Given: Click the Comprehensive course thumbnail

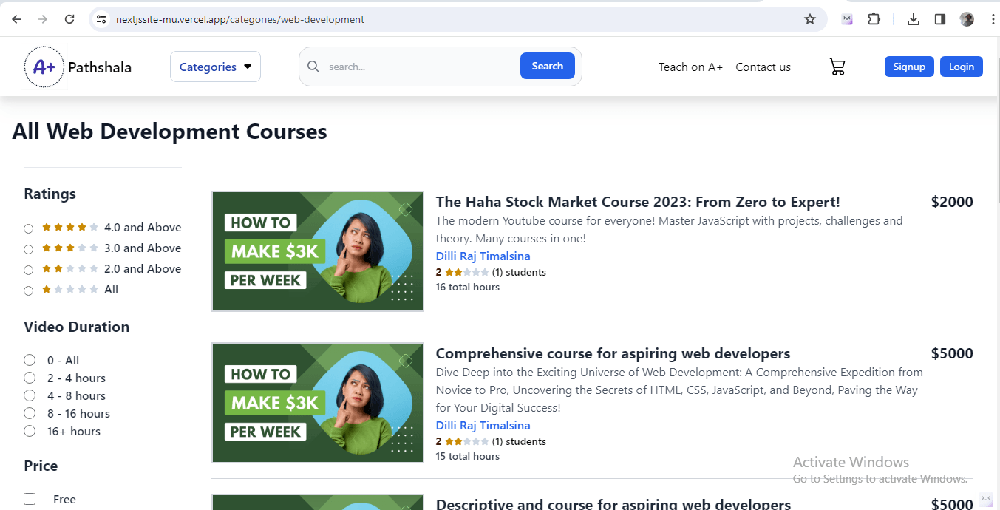Looking at the screenshot, I should coord(318,403).
